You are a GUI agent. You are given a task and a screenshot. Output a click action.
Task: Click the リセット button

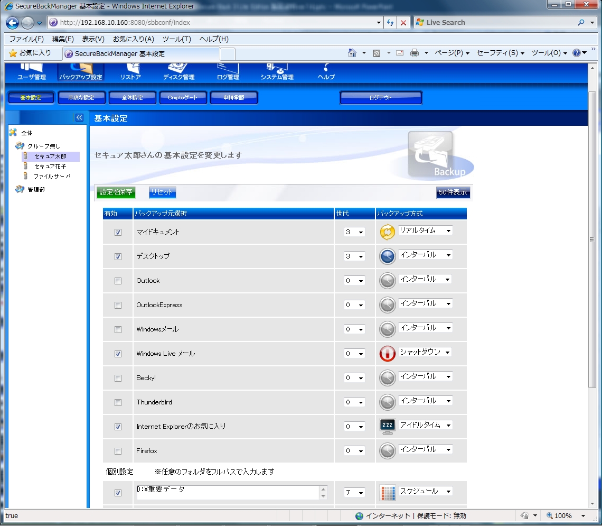pyautogui.click(x=162, y=192)
